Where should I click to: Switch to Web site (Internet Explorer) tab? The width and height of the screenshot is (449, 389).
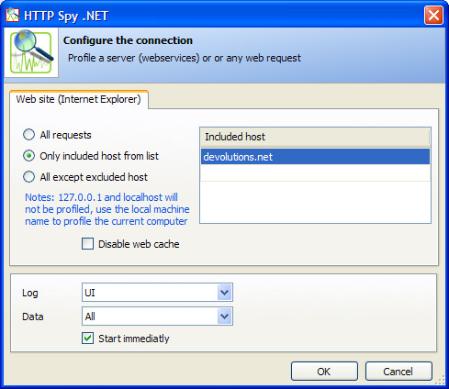click(78, 99)
